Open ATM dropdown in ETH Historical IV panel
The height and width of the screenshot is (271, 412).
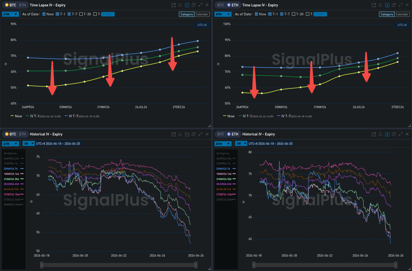click(223, 144)
